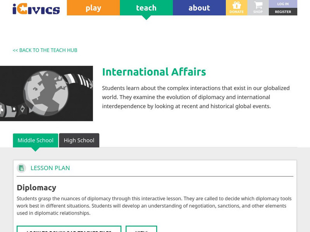Click the International Affairs heading
Image resolution: width=310 pixels, height=232 pixels.
154,72
